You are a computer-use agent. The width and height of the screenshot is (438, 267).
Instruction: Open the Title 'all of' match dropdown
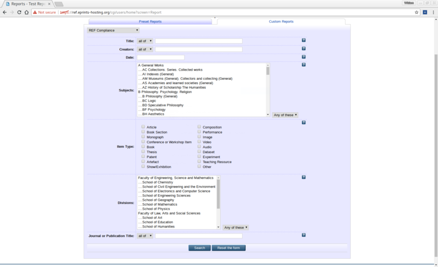pos(145,41)
